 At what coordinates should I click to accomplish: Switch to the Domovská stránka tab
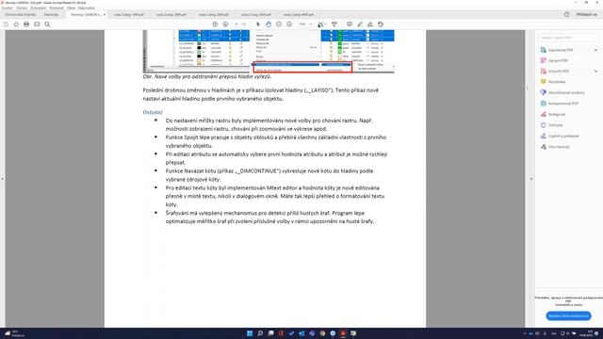[21, 15]
